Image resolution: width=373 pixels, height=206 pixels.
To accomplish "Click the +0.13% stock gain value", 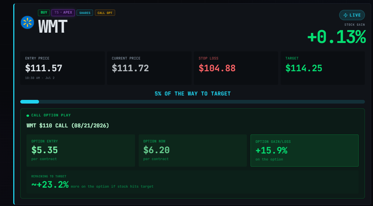I will (336, 37).
